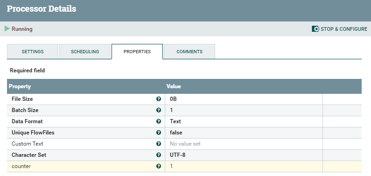
Task: Click the Character Set value UTF-8
Action: point(177,155)
